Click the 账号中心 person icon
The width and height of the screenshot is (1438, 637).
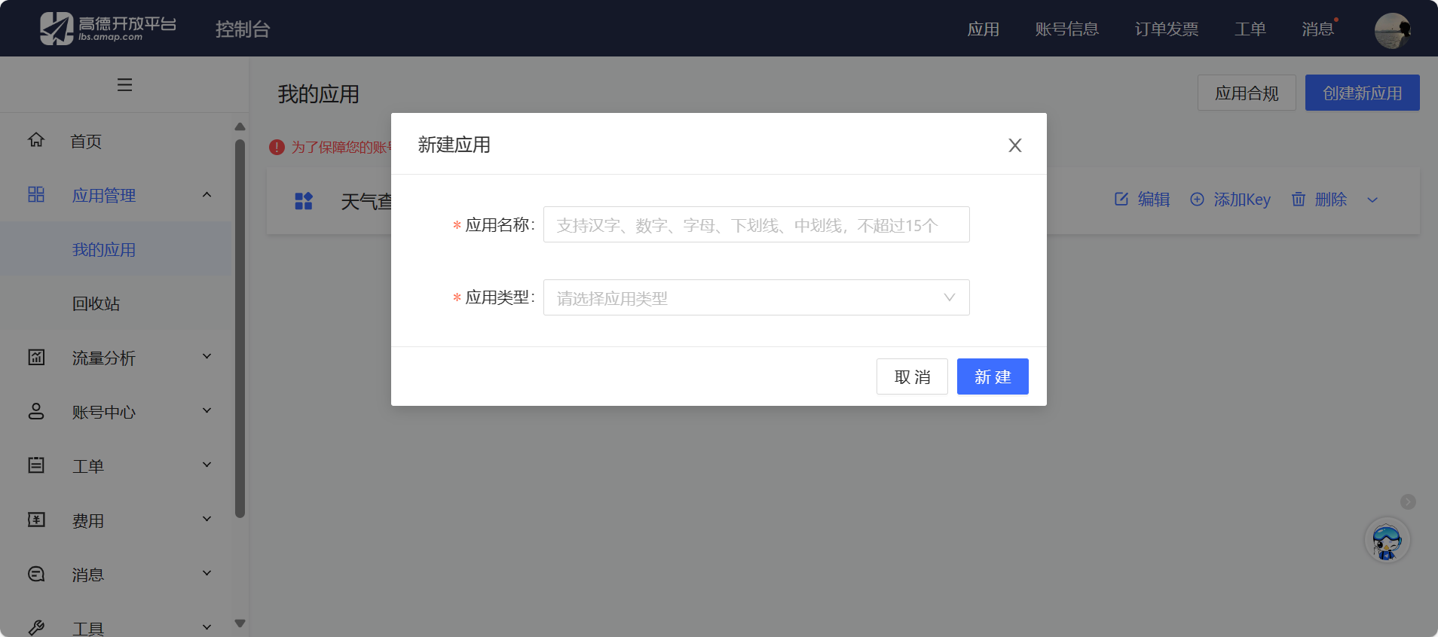36,411
